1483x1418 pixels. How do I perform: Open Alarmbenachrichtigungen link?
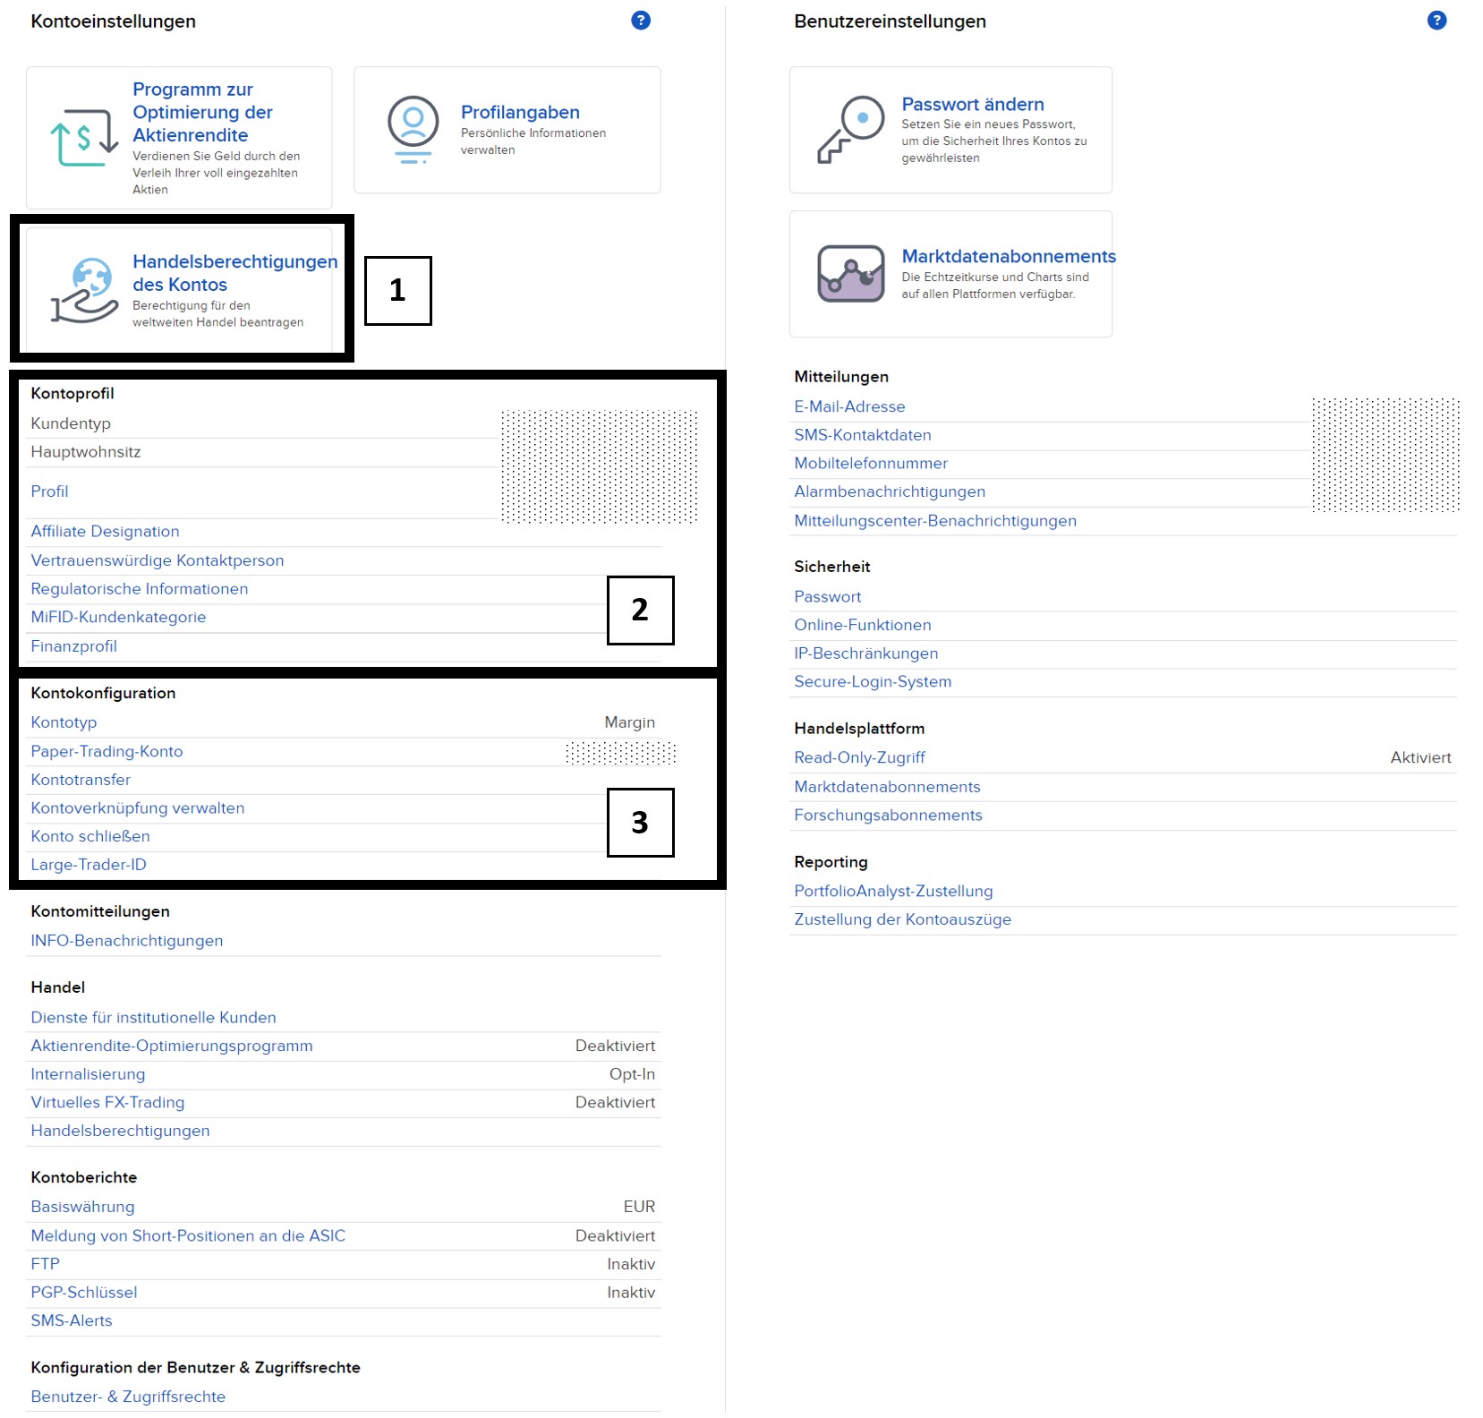[890, 491]
